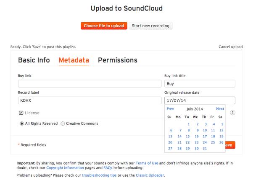269x180 pixels.
Task: Click Choose file to upload button
Action: 104,26
